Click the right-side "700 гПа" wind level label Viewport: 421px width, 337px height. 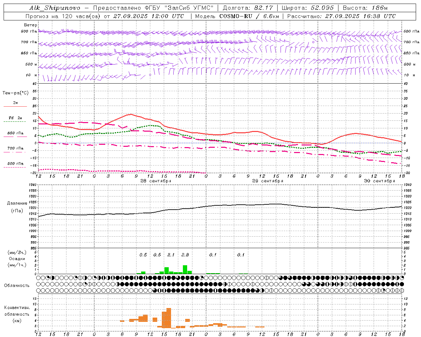click(411, 42)
